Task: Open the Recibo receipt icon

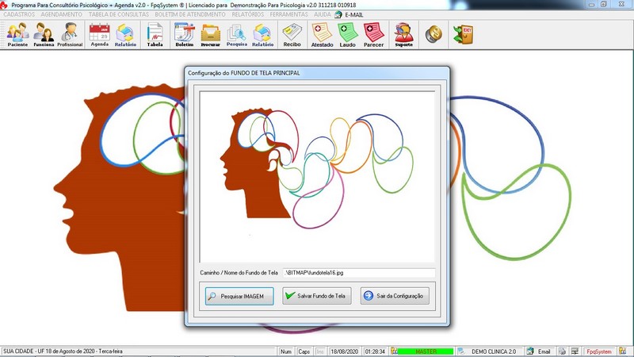Action: coord(292,35)
